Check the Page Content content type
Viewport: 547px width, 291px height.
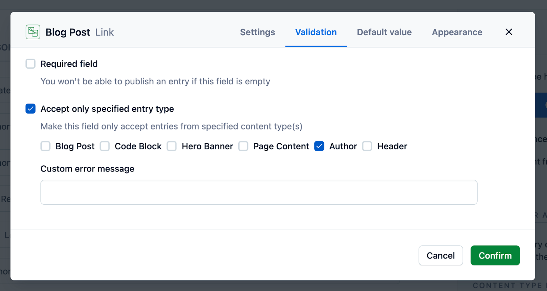pyautogui.click(x=243, y=146)
